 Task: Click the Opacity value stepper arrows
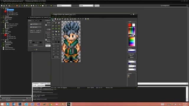[x=135, y=50]
